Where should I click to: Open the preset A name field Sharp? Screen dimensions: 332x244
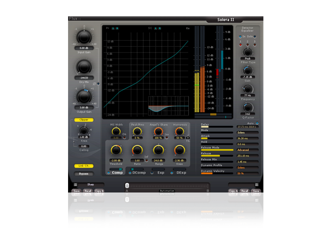pos(91,184)
